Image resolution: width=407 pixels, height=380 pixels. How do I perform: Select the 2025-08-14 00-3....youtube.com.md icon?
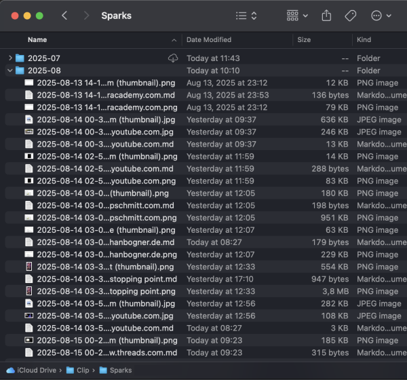tap(28, 144)
